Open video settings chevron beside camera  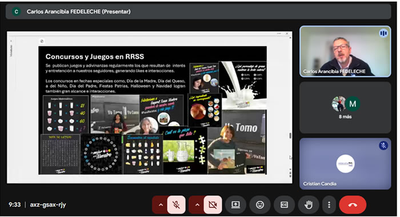pyautogui.click(x=197, y=204)
